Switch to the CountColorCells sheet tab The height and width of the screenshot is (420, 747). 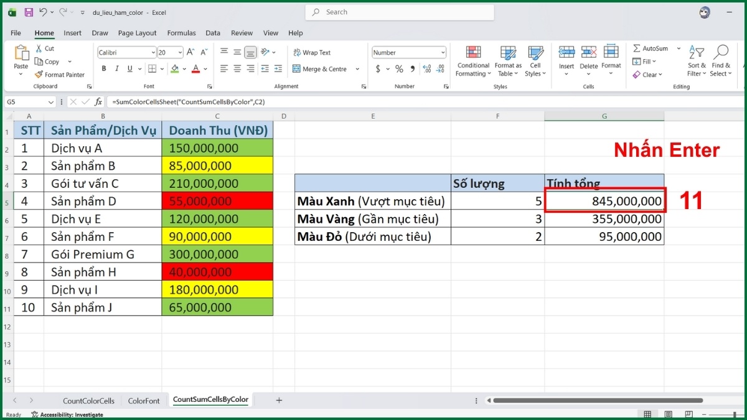point(88,401)
